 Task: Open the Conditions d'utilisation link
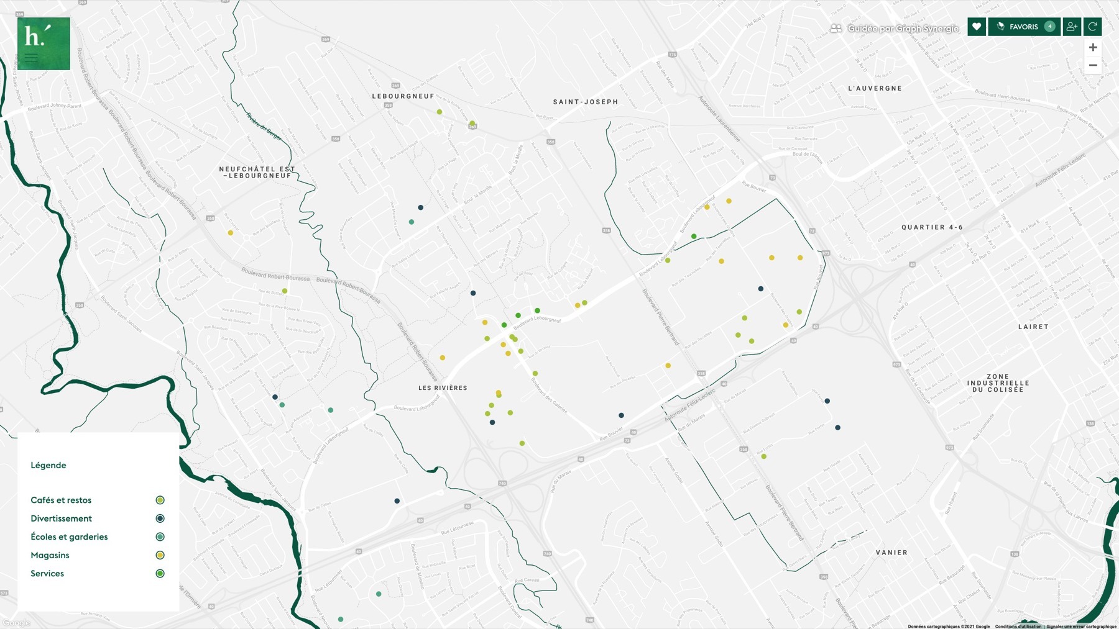[x=1018, y=626]
